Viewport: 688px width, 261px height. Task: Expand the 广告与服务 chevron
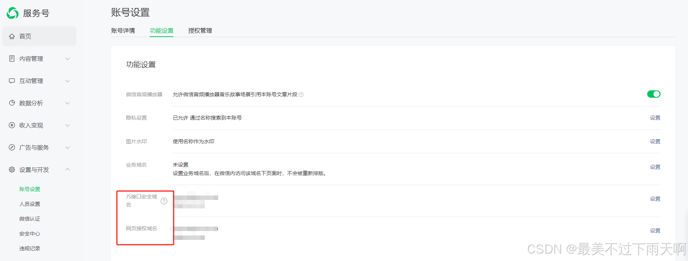68,147
